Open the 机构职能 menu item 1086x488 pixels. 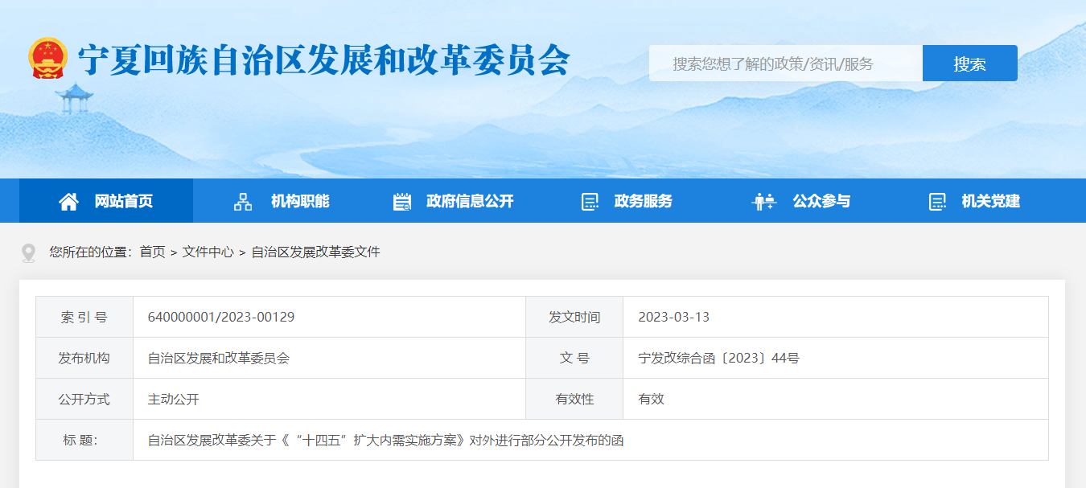tap(300, 201)
